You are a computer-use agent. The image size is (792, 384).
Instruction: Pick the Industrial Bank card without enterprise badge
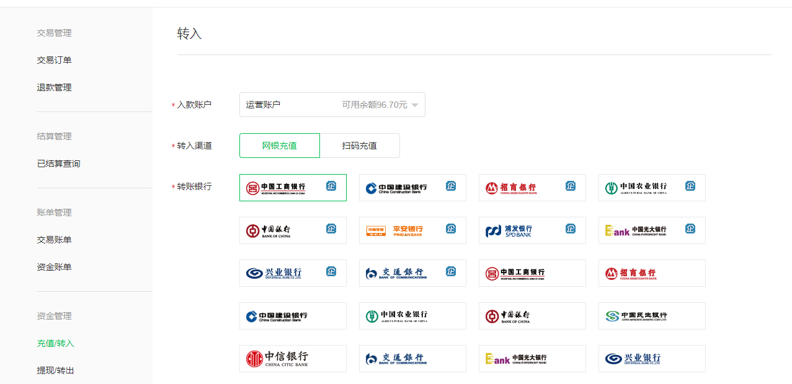(652, 359)
